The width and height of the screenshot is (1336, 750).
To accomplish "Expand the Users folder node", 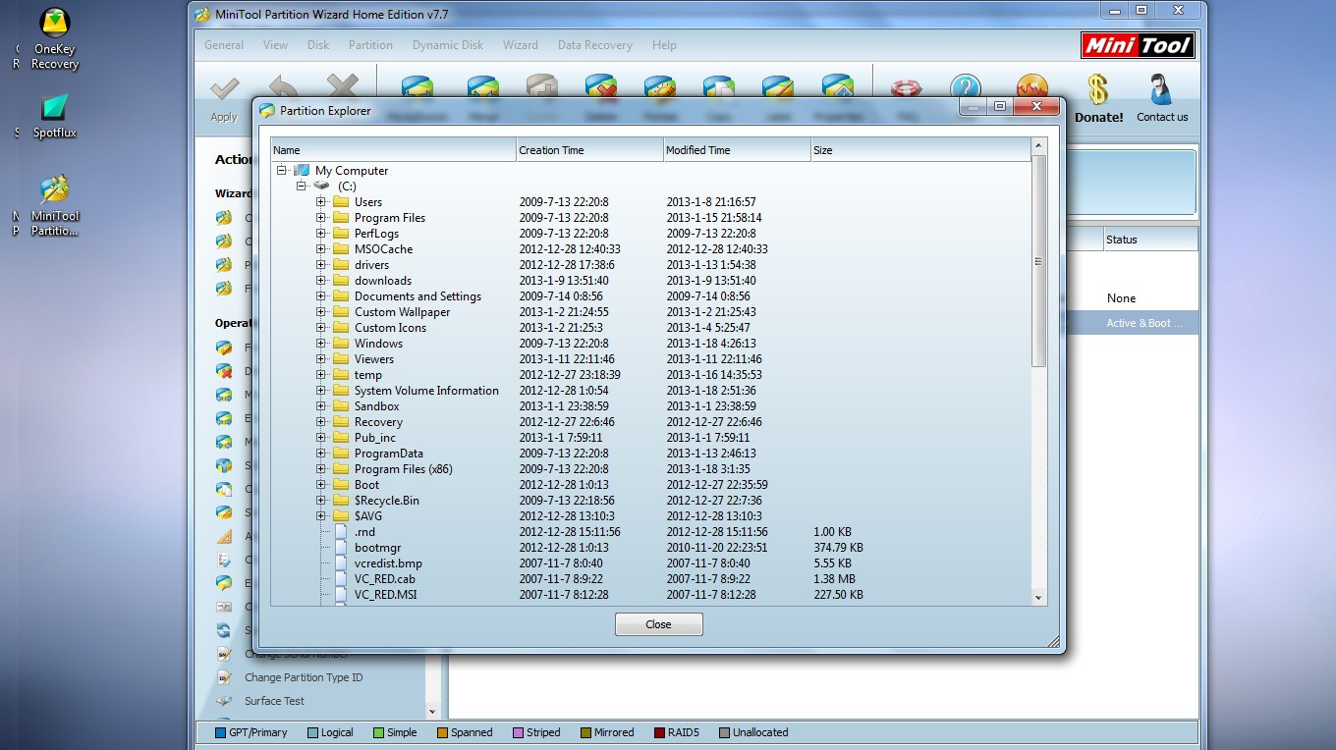I will coord(321,202).
